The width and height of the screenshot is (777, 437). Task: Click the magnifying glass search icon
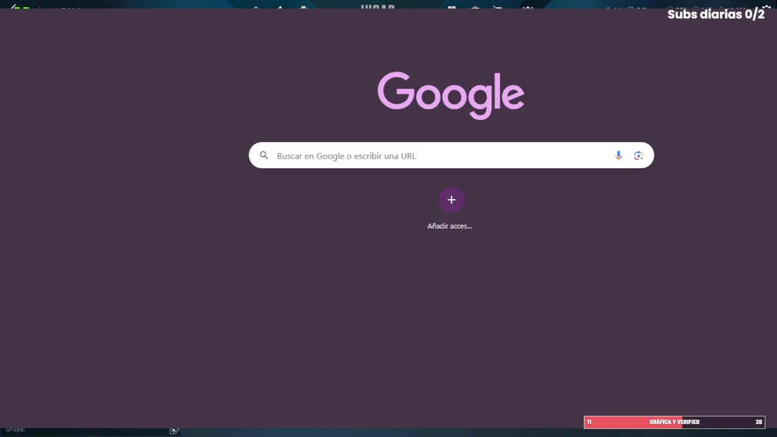coord(264,155)
